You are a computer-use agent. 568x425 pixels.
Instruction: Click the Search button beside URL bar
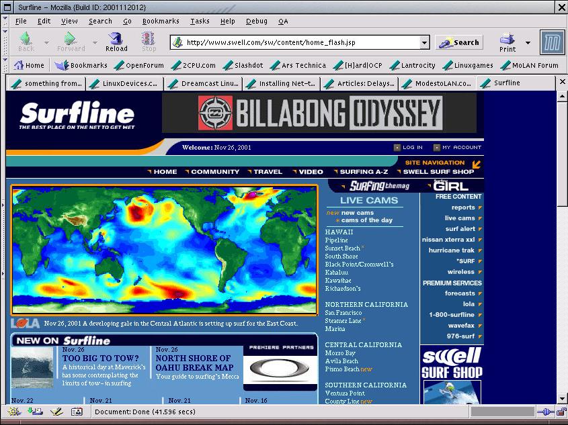pos(459,43)
